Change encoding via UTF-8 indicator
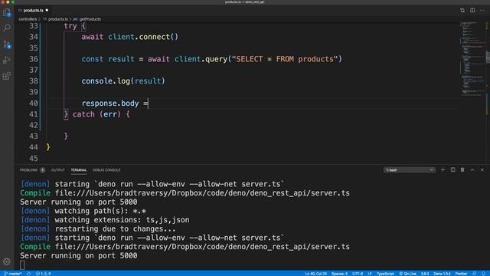 point(358,274)
